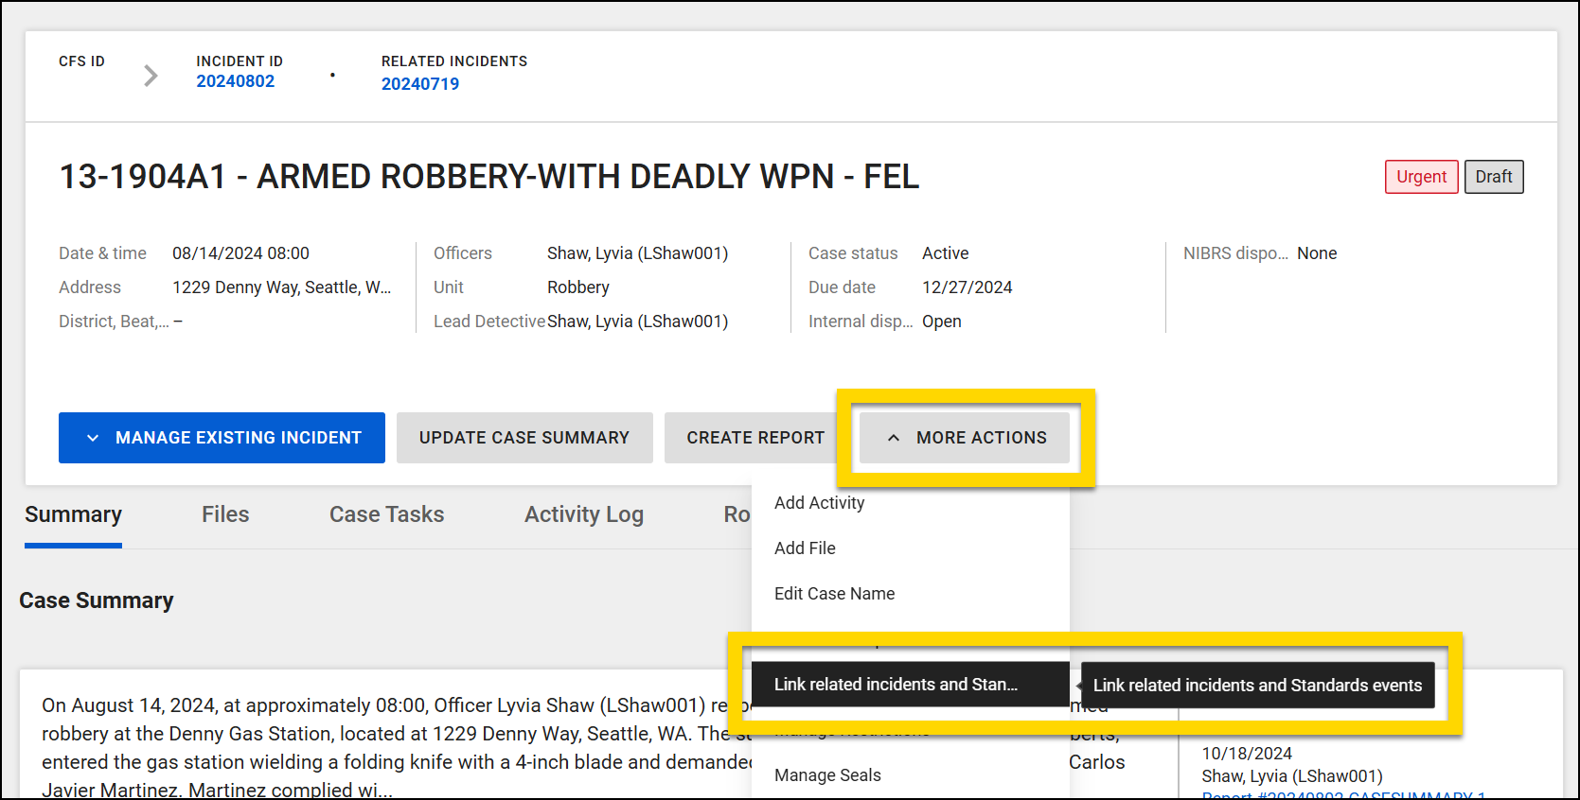The height and width of the screenshot is (800, 1580).
Task: Click Unit value Robbery
Action: click(x=578, y=287)
